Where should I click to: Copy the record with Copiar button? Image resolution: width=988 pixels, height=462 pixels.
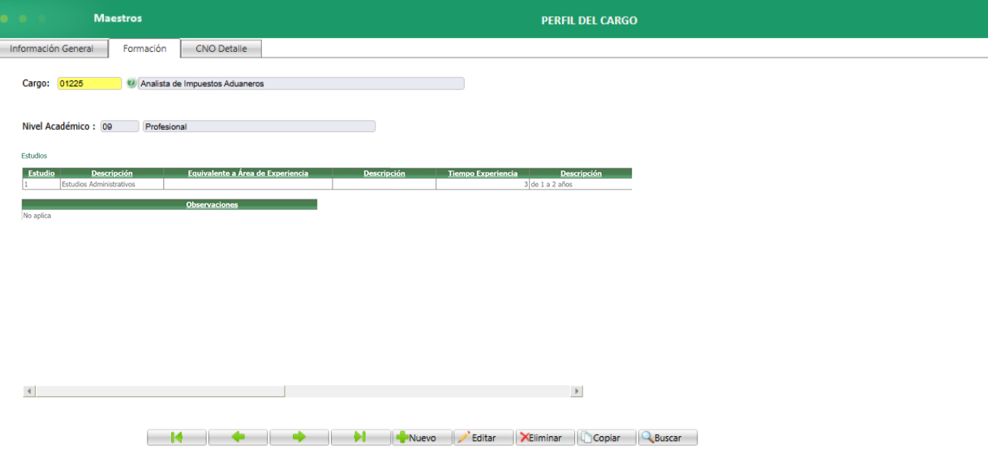[x=607, y=438]
